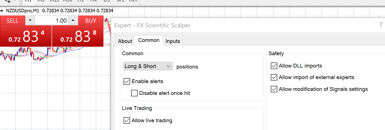Open the Inputs tab
This screenshot has height=130, width=385.
tap(173, 41)
